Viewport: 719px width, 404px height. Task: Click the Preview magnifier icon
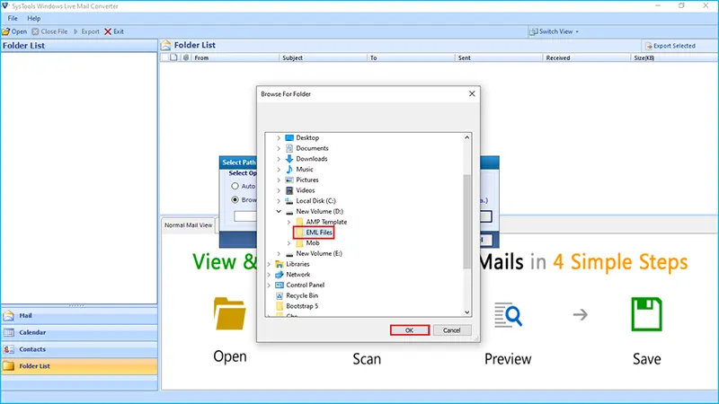coord(508,315)
